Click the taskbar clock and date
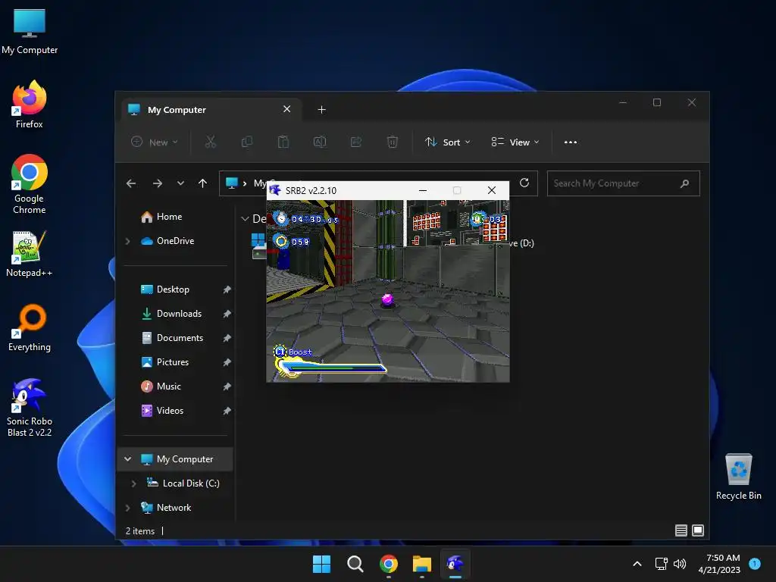The width and height of the screenshot is (776, 582). click(x=720, y=564)
